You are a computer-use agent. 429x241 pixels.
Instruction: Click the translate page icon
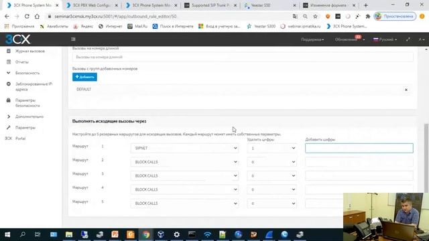coord(295,16)
